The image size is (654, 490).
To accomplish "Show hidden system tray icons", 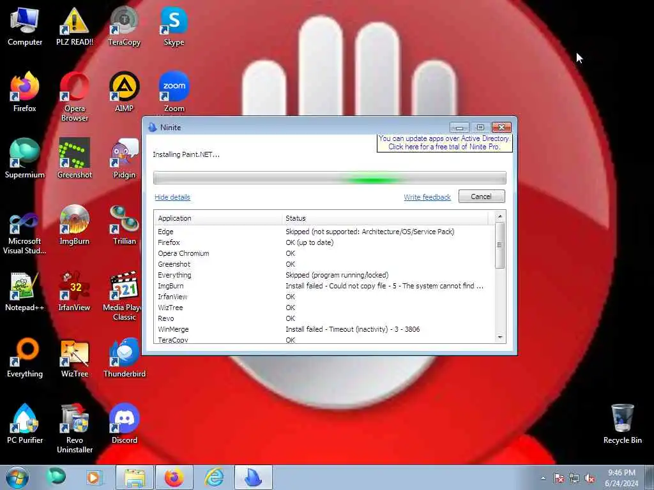I will point(543,479).
